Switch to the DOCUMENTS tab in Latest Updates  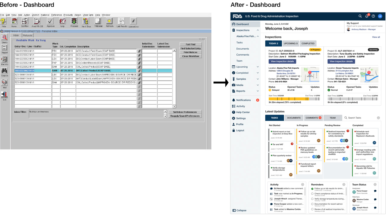coord(294,118)
